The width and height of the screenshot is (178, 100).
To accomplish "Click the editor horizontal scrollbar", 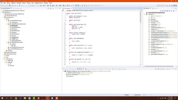I will pos(103,66).
